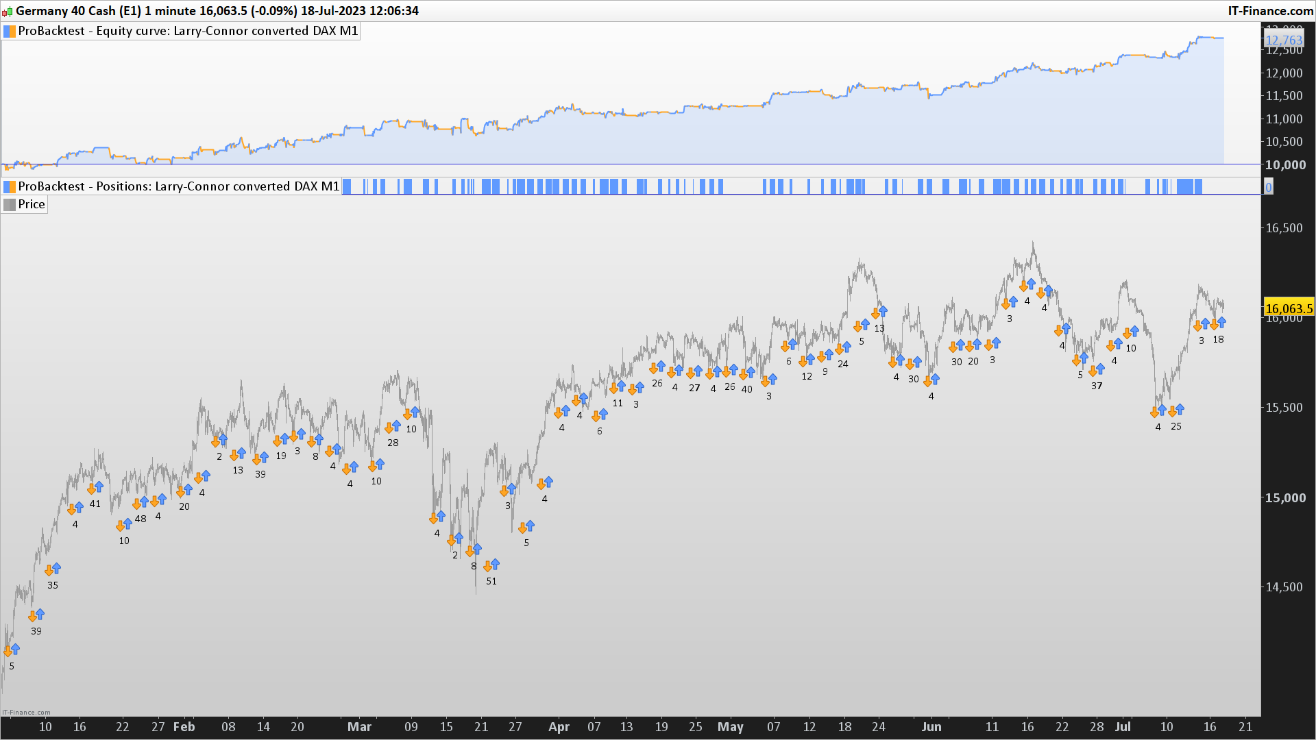Click the Positions panel orange-blue color swatch

click(10, 186)
